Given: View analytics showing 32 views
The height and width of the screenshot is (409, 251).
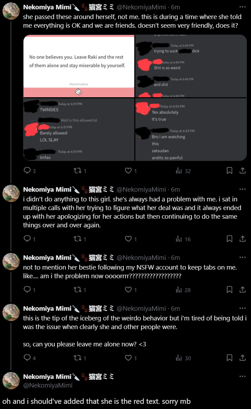Looking at the screenshot, I should (x=183, y=171).
